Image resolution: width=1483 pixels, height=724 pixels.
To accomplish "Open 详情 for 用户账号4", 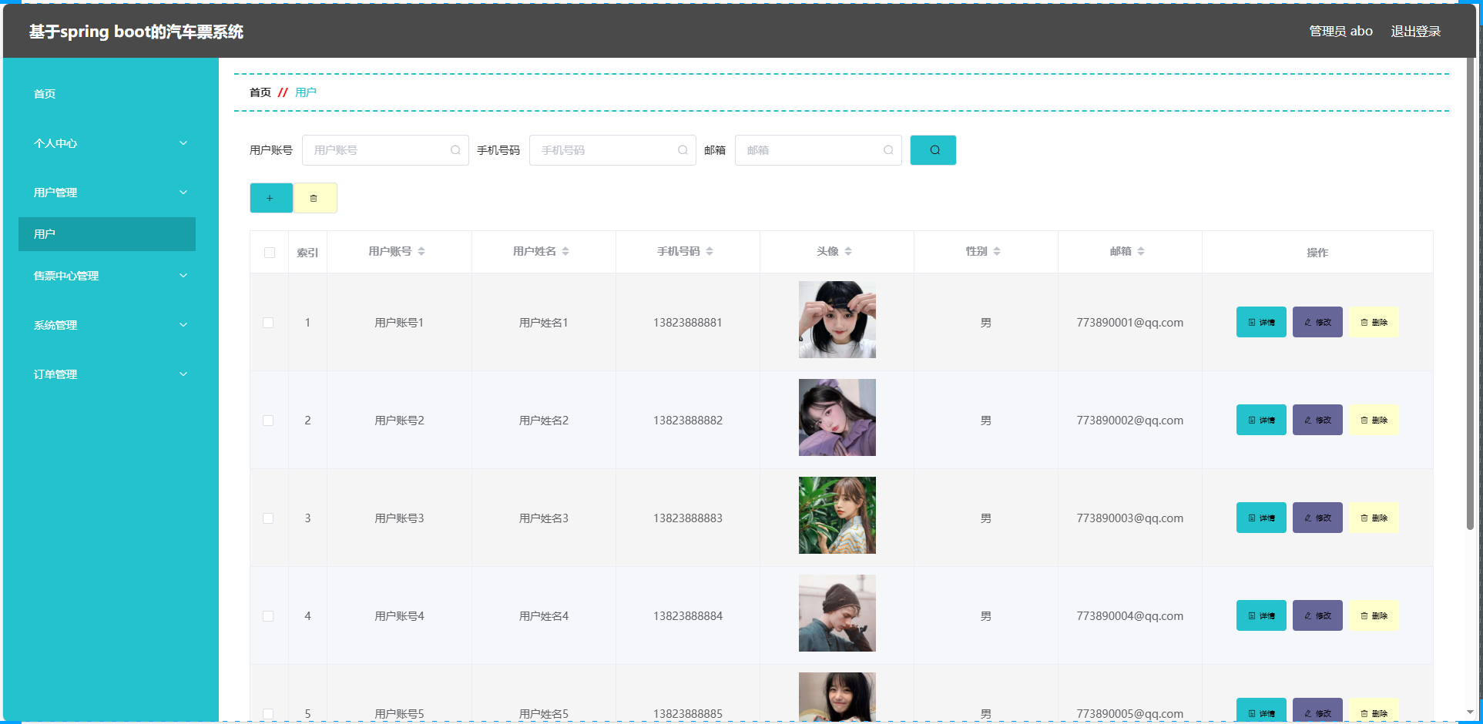I will [x=1261, y=615].
